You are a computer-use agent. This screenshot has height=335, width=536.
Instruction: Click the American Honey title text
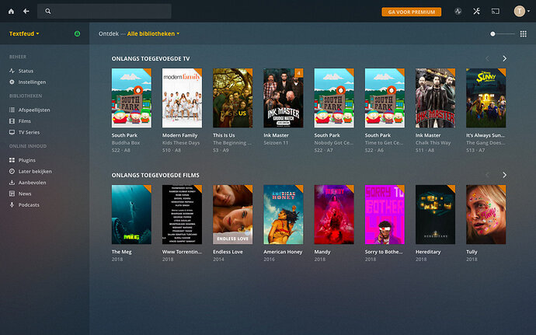[x=283, y=252]
